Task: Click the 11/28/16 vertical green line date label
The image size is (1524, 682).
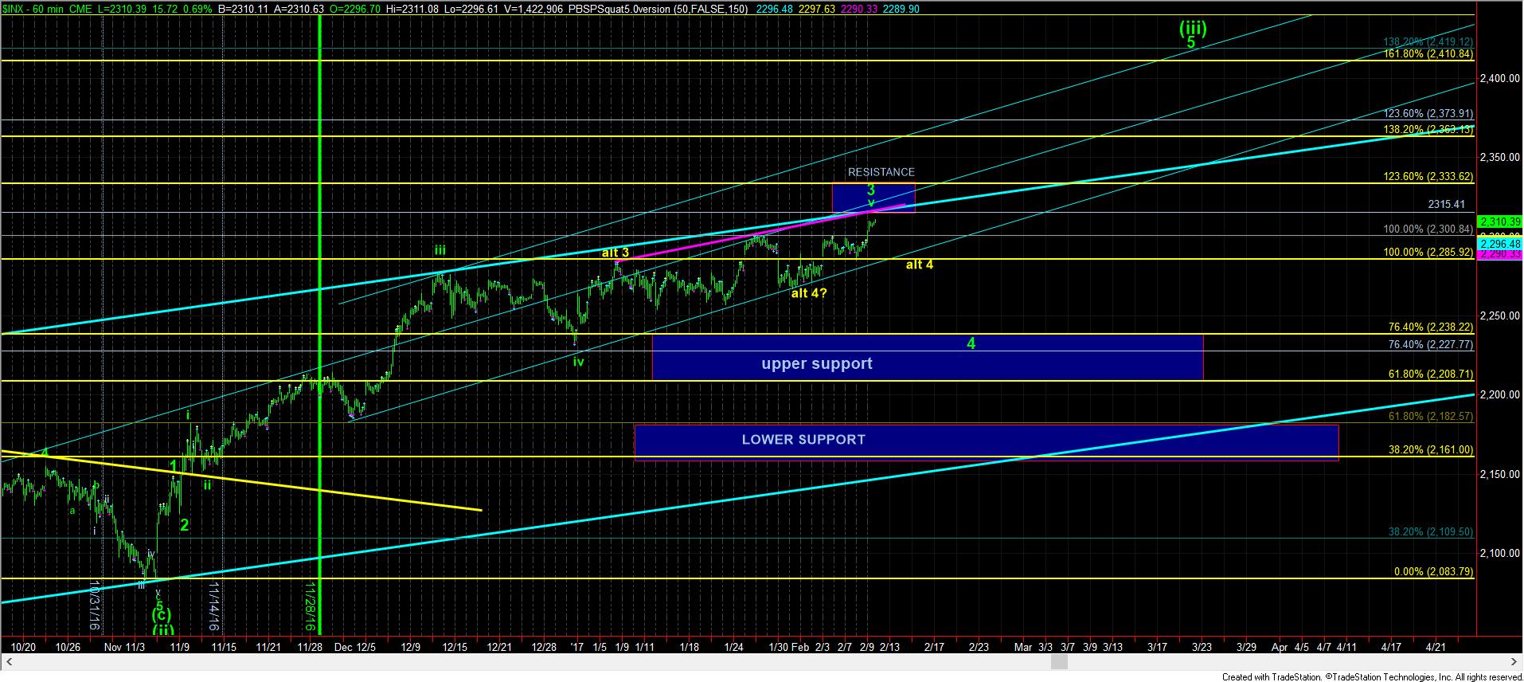Action: 310,607
